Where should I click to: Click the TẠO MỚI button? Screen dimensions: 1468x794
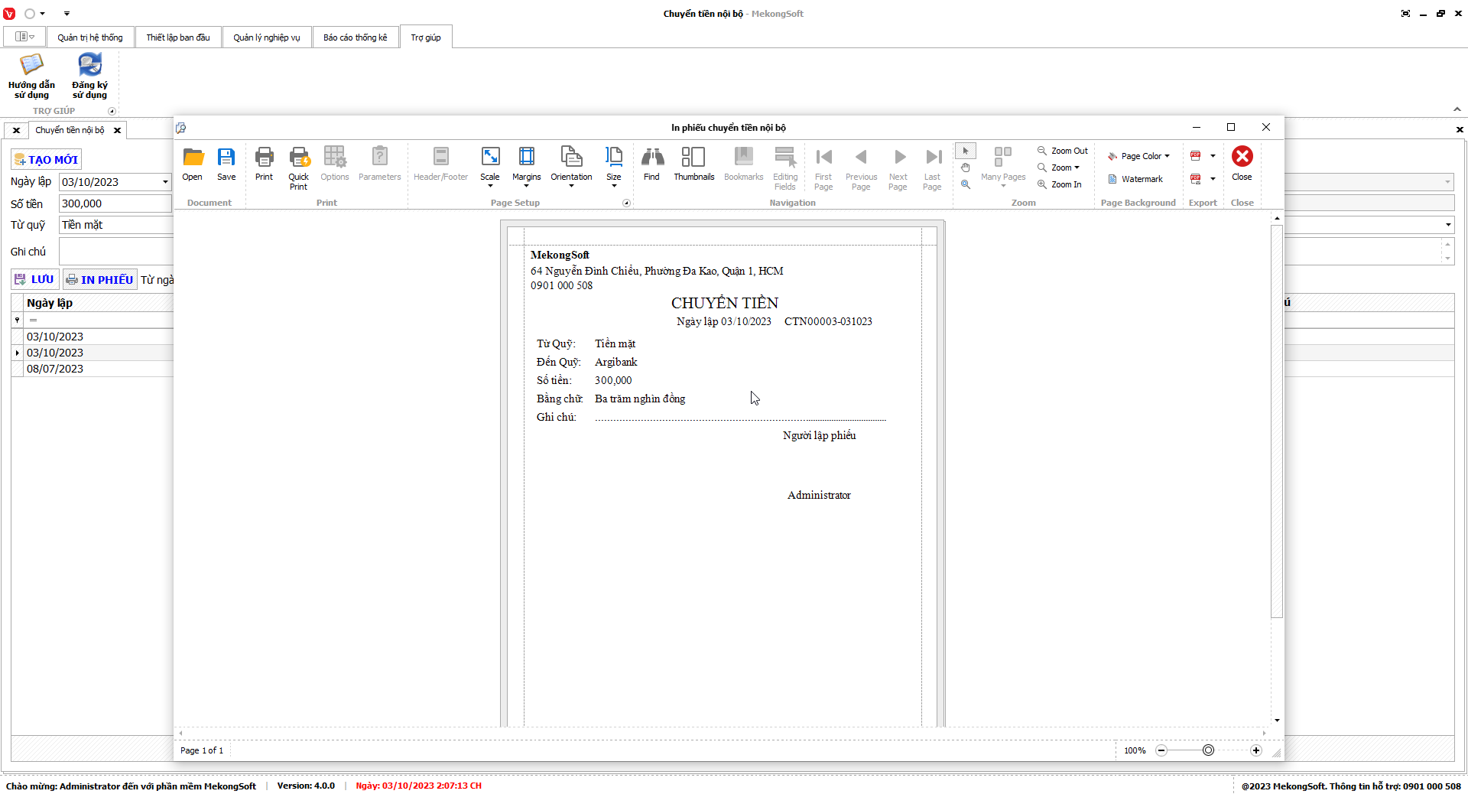coord(46,160)
